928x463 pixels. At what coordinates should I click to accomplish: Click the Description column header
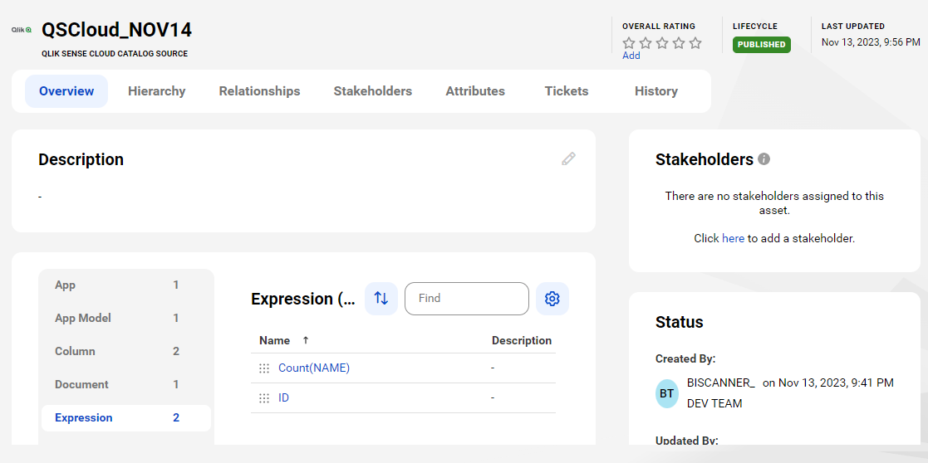pyautogui.click(x=522, y=340)
